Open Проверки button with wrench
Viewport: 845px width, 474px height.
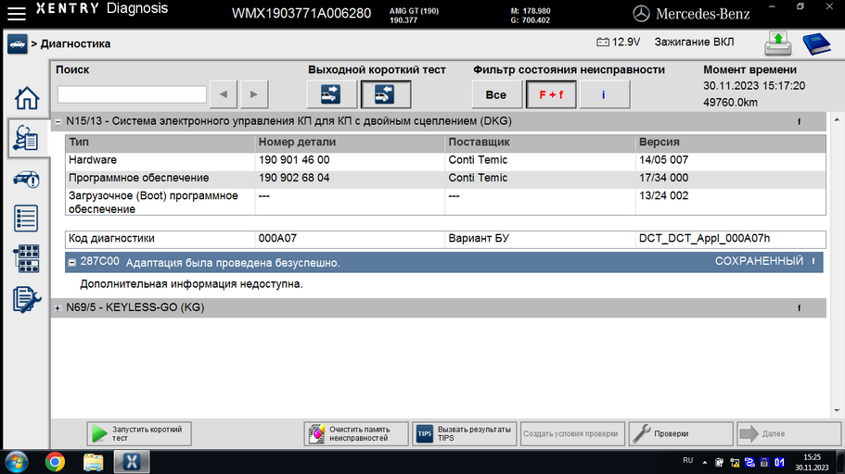coord(681,433)
